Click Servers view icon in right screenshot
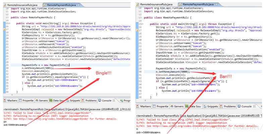 [x=172, y=106]
